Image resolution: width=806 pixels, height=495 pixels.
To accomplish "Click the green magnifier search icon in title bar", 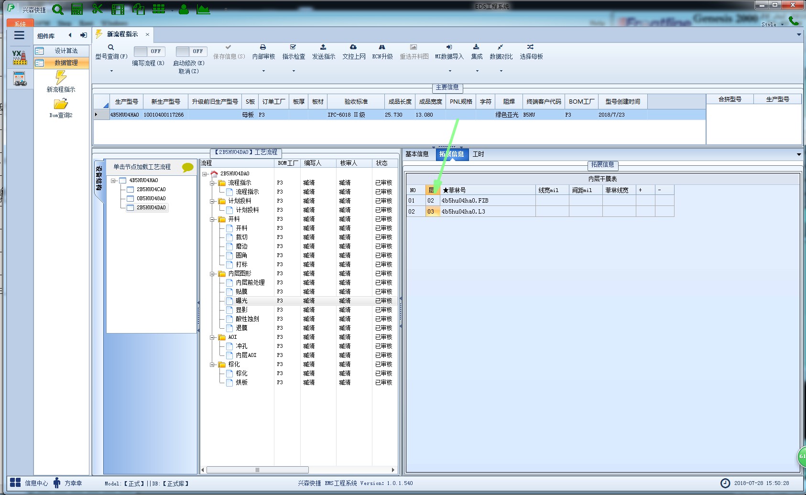I will click(58, 9).
